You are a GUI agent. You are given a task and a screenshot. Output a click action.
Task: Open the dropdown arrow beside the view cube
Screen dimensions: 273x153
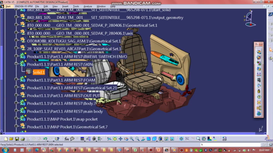coord(157,141)
